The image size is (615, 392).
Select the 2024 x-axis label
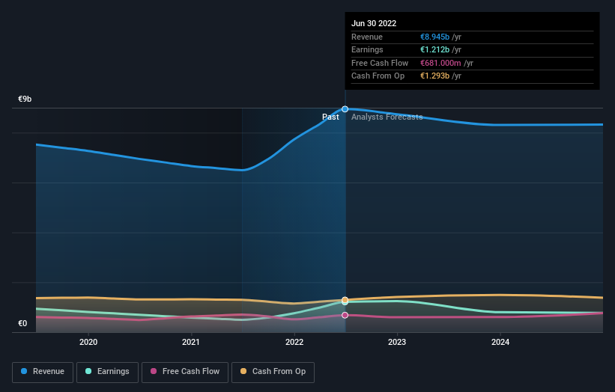(500, 342)
